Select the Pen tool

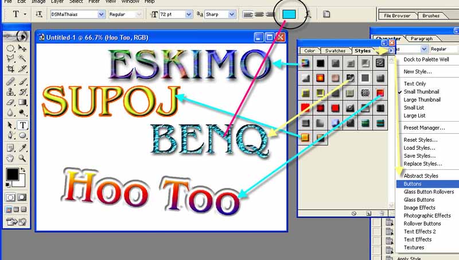pos(10,135)
